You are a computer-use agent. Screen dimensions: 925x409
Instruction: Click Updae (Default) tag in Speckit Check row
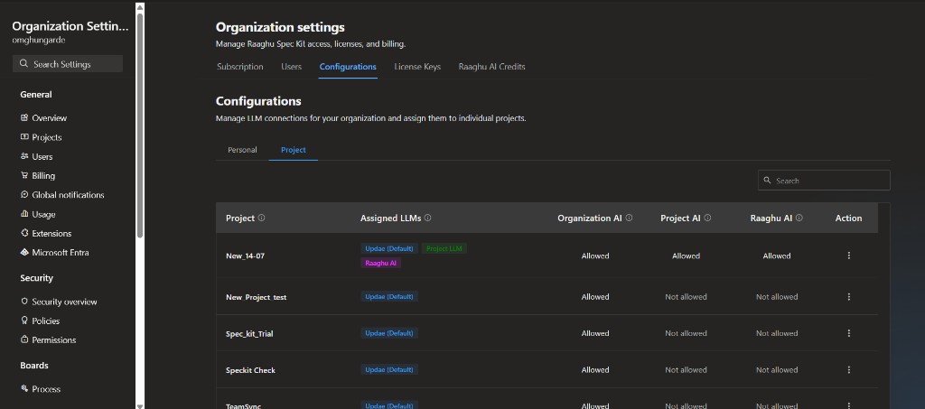389,369
